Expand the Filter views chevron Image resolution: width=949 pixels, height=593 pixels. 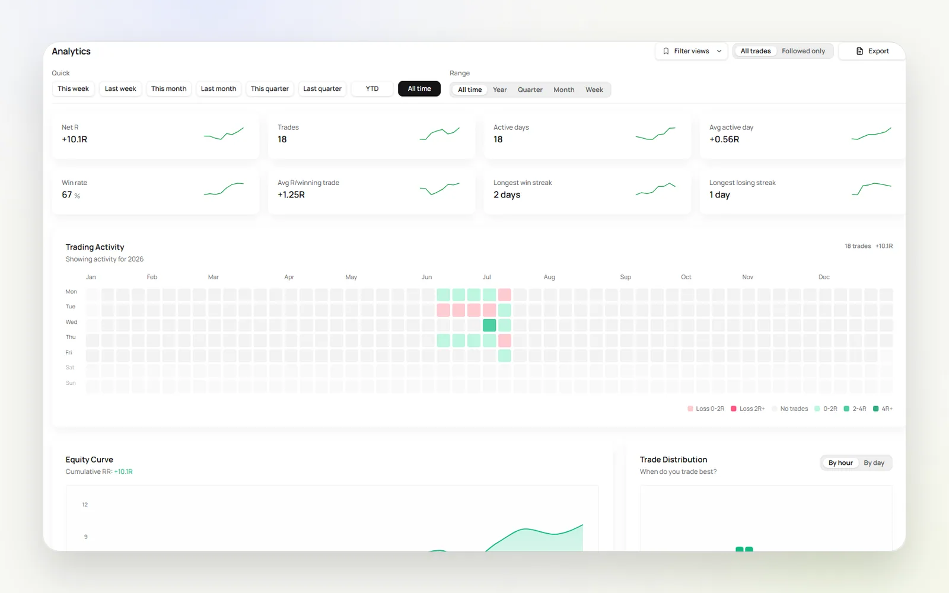pos(719,51)
